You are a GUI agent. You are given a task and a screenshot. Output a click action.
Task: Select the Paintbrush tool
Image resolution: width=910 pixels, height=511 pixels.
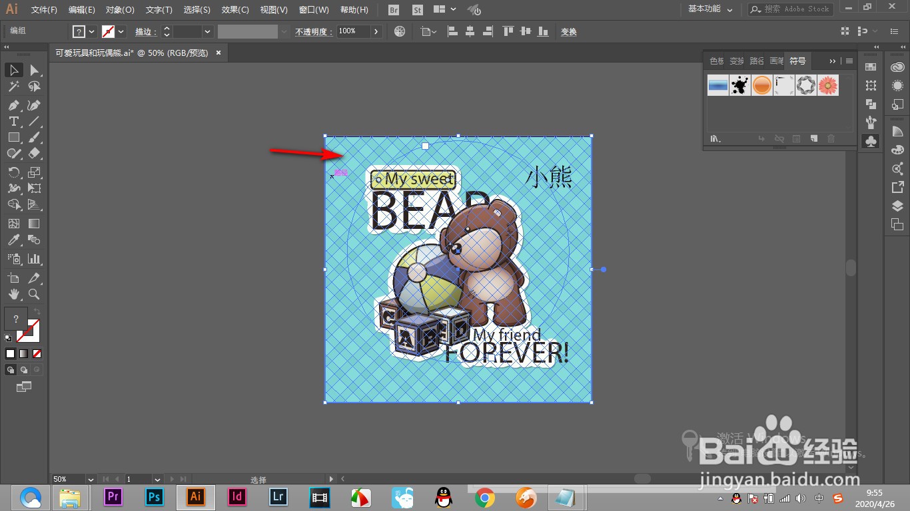34,137
